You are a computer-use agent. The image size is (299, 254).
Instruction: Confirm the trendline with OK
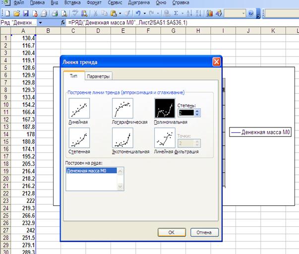[172, 232]
